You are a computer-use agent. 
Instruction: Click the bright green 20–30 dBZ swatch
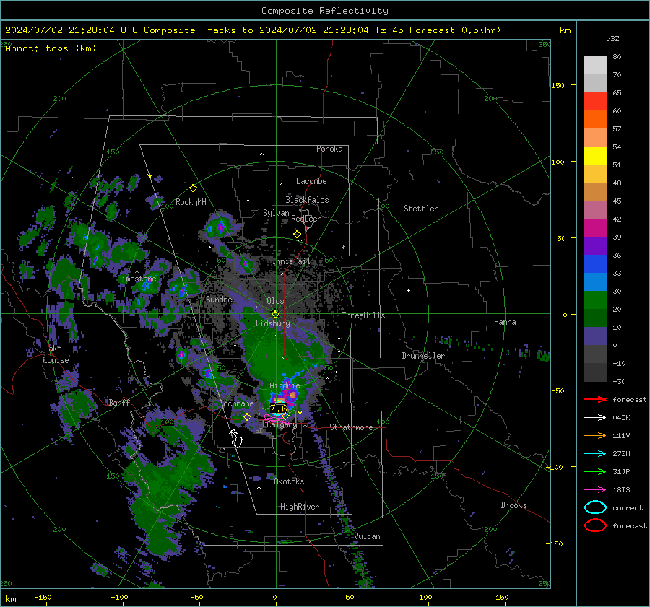(x=595, y=300)
